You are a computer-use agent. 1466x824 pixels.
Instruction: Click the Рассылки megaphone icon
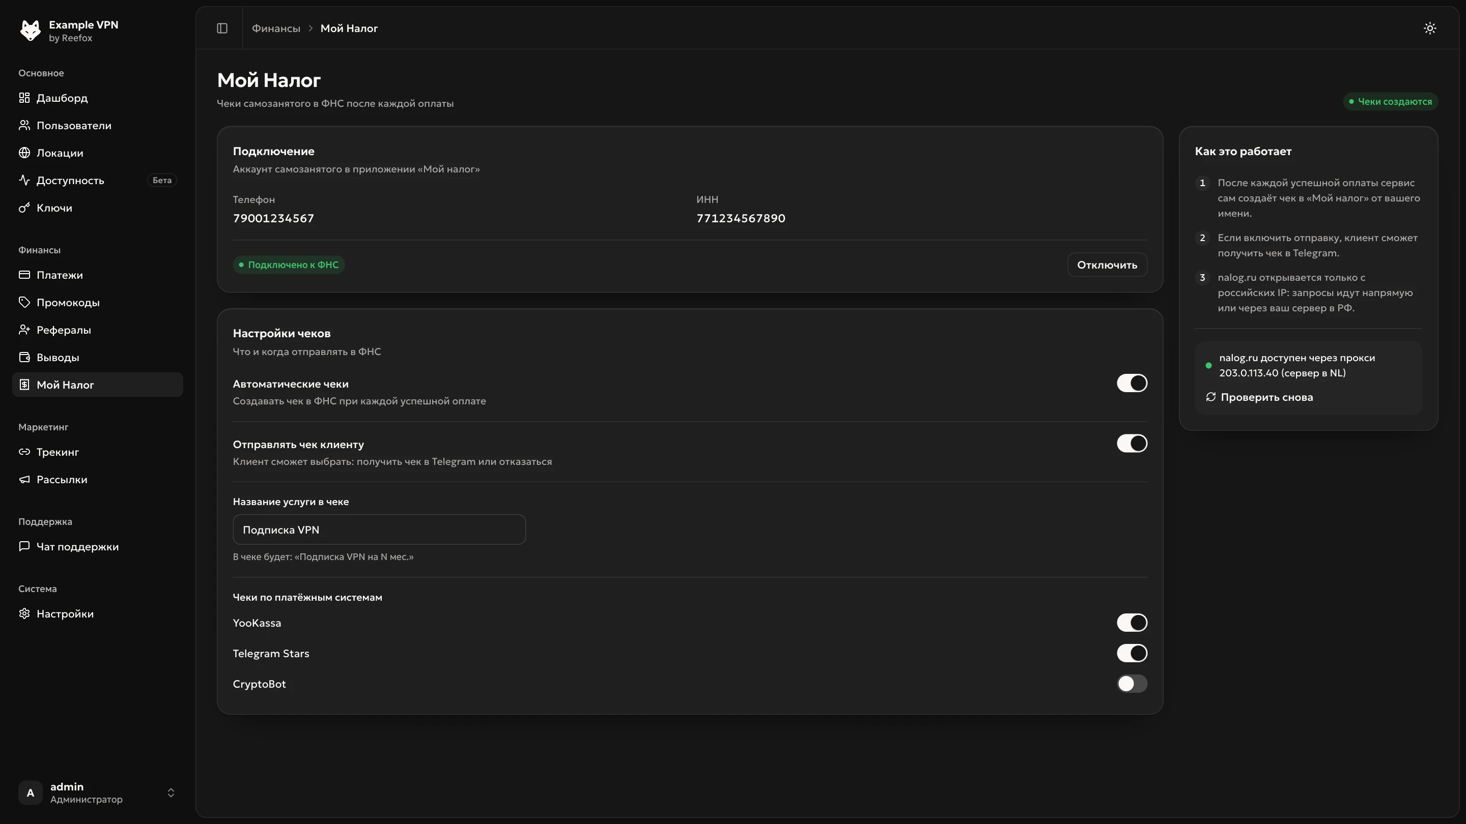24,479
